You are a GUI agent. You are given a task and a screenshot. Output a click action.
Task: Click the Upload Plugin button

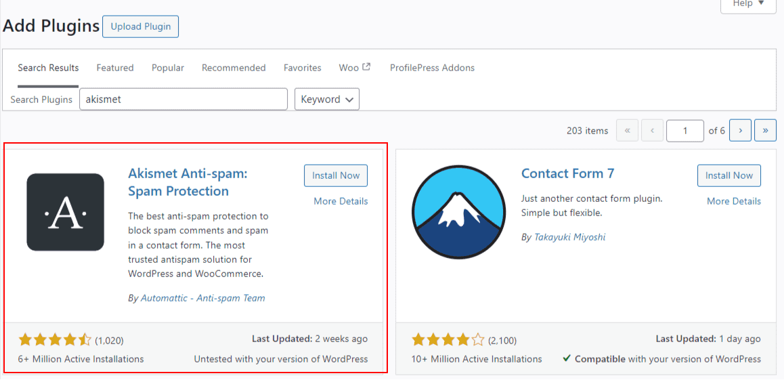(x=140, y=26)
